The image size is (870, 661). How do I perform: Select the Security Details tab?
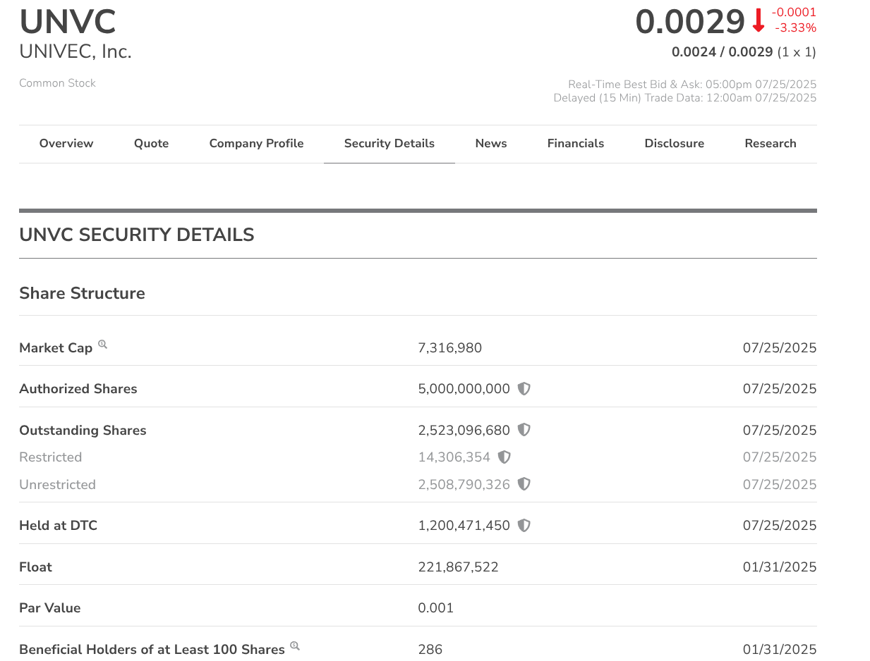tap(389, 144)
